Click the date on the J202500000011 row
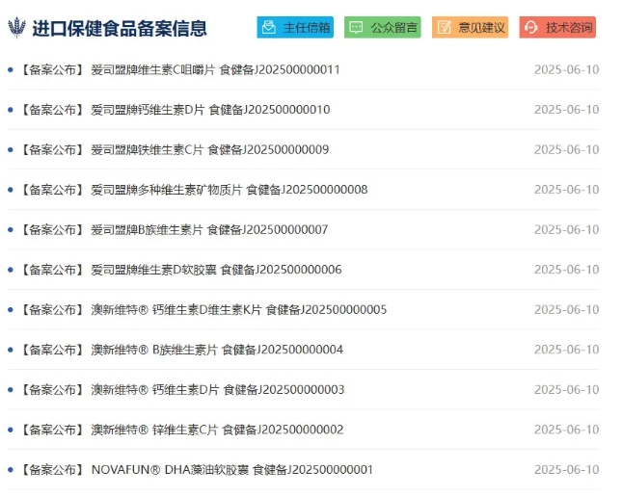This screenshot has height=496, width=623. click(566, 70)
